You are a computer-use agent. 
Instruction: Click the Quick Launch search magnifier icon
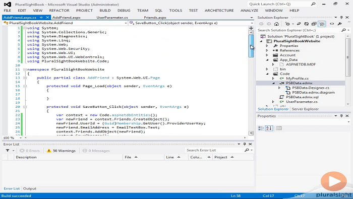click(313, 4)
